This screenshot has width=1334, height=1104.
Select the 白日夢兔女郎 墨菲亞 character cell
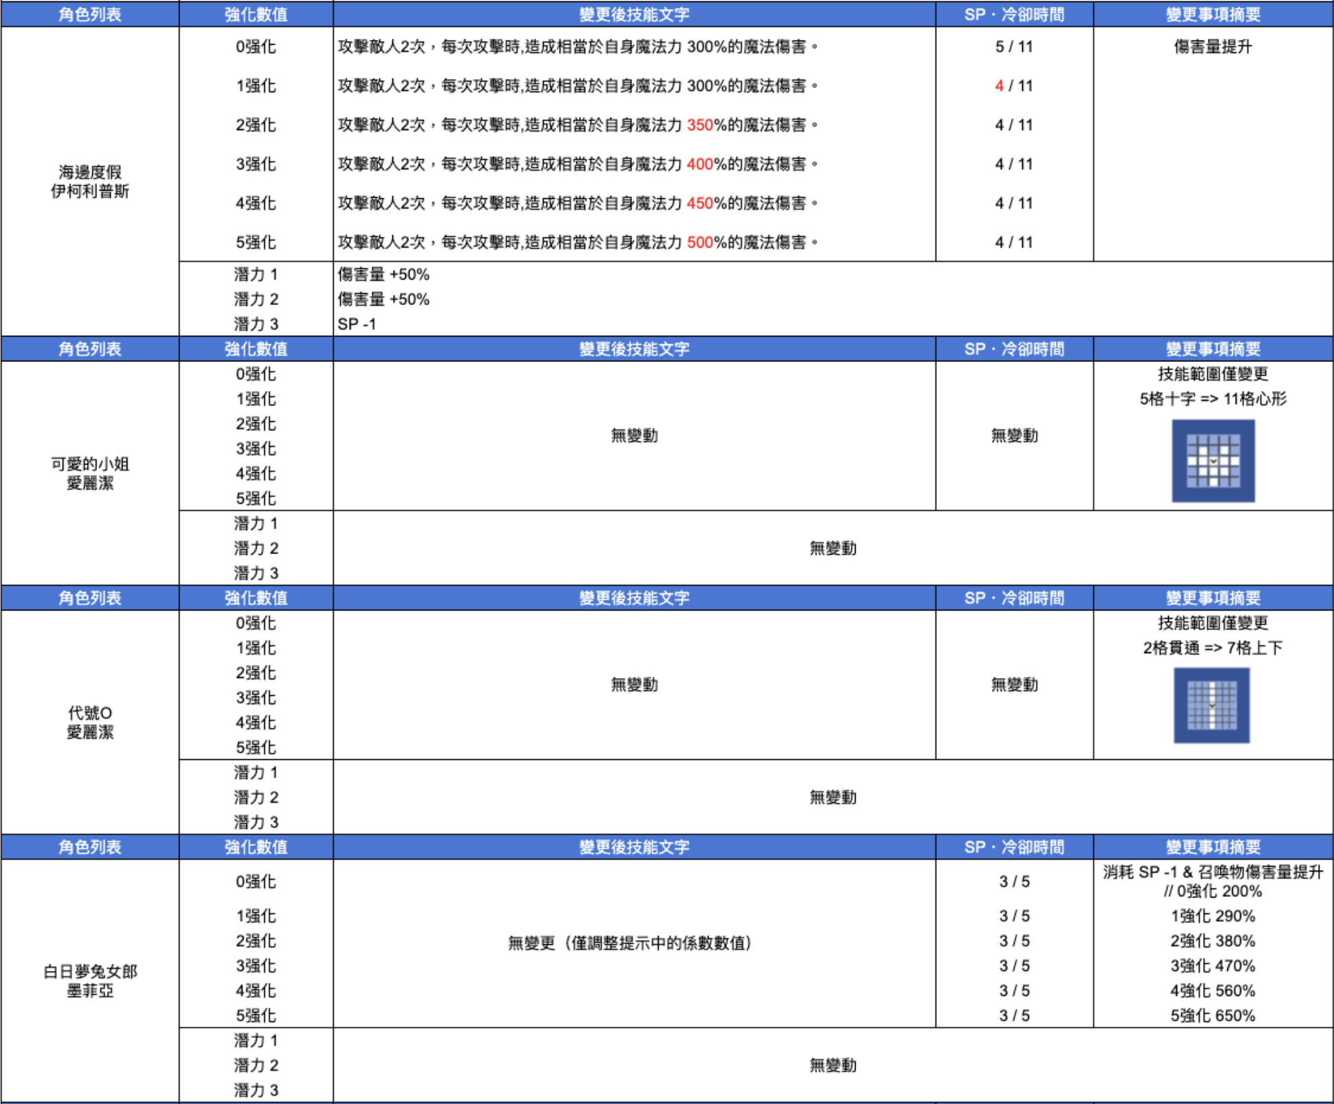(x=89, y=981)
